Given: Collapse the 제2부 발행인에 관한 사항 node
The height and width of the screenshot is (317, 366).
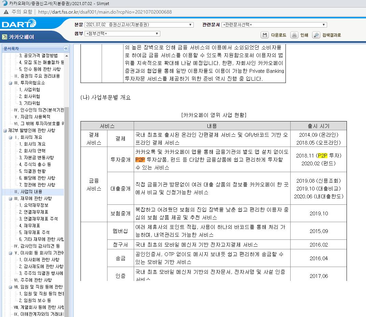Looking at the screenshot, I should (5, 131).
